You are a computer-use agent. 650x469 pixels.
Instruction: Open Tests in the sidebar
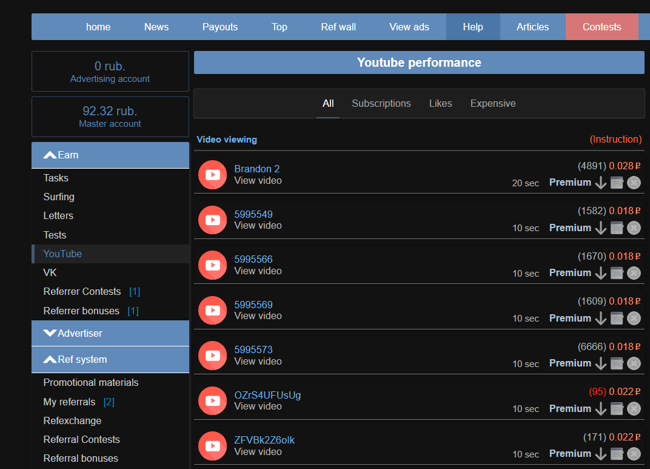coord(55,235)
